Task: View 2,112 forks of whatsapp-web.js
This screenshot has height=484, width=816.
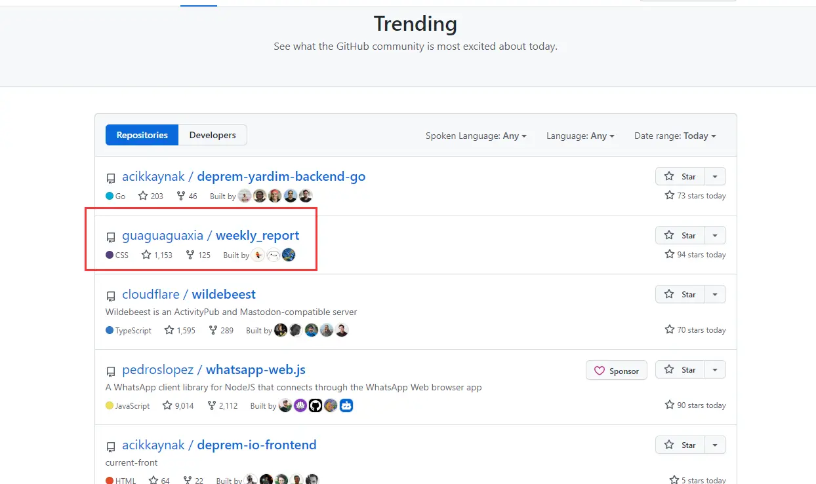Action: [222, 405]
